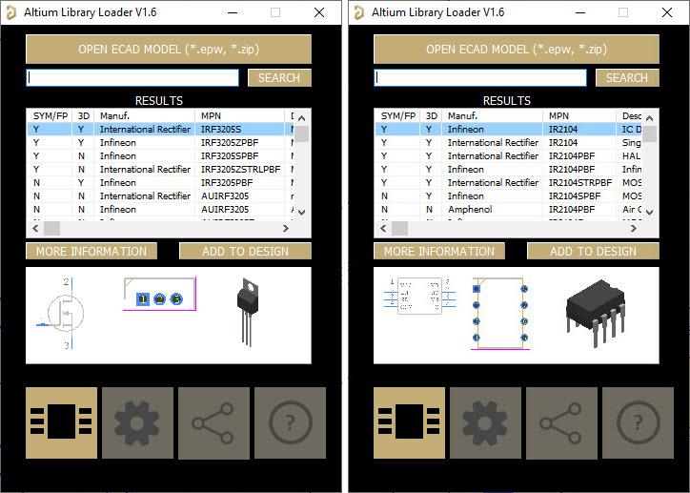Image resolution: width=690 pixels, height=493 pixels.
Task: Click Desc column header in right window
Action: pyautogui.click(x=629, y=115)
